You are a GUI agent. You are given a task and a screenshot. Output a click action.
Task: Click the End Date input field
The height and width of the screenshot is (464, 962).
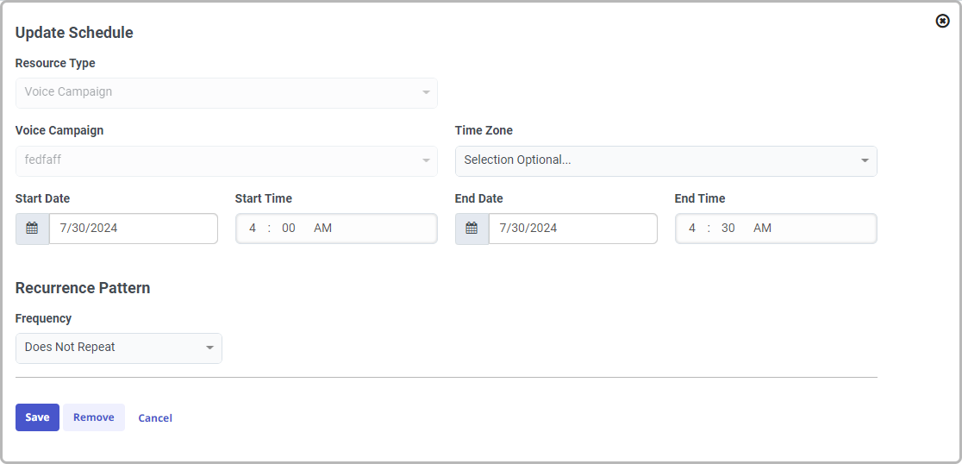click(x=573, y=229)
